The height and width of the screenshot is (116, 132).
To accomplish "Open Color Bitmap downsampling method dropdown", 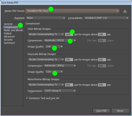I will (x=46, y=34).
